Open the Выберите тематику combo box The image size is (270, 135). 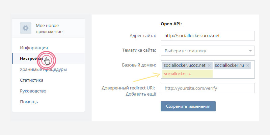[204, 51]
